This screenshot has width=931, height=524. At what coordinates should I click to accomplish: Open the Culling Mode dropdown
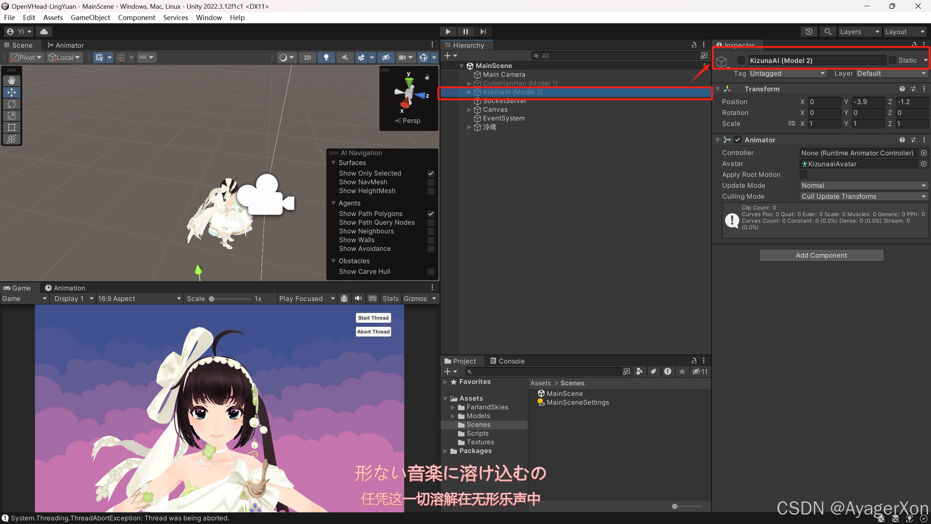864,196
